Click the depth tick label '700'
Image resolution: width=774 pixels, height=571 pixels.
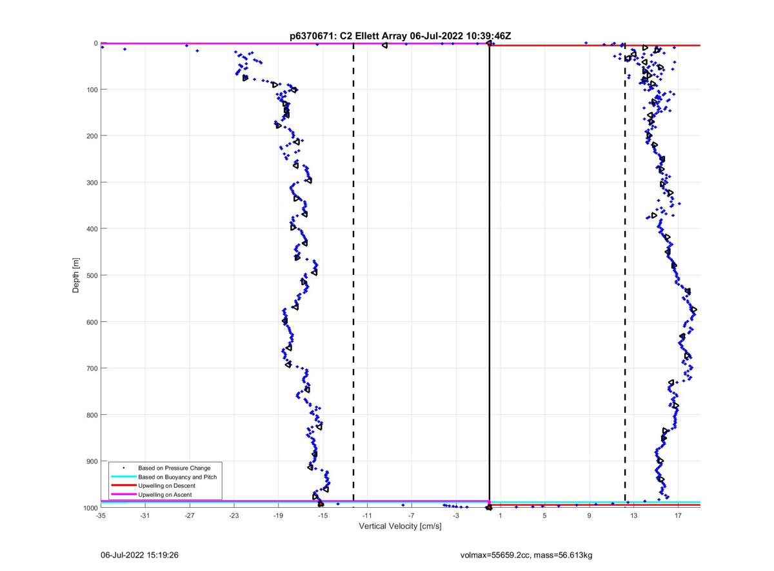pyautogui.click(x=92, y=368)
